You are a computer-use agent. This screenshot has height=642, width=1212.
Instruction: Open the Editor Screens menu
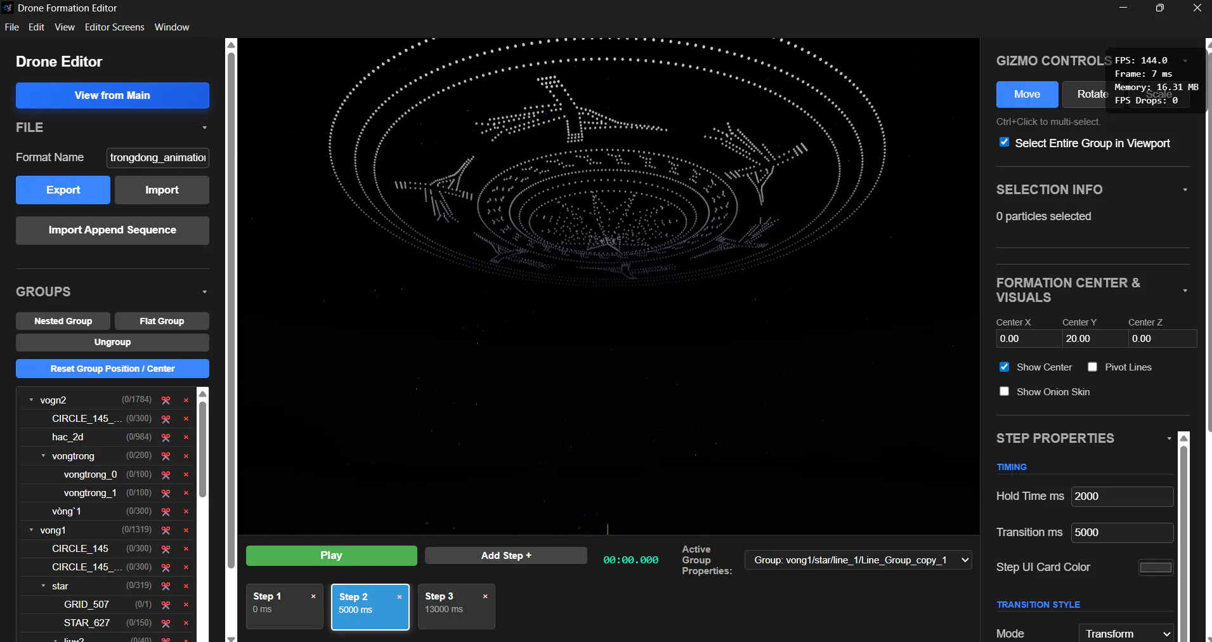coord(115,27)
